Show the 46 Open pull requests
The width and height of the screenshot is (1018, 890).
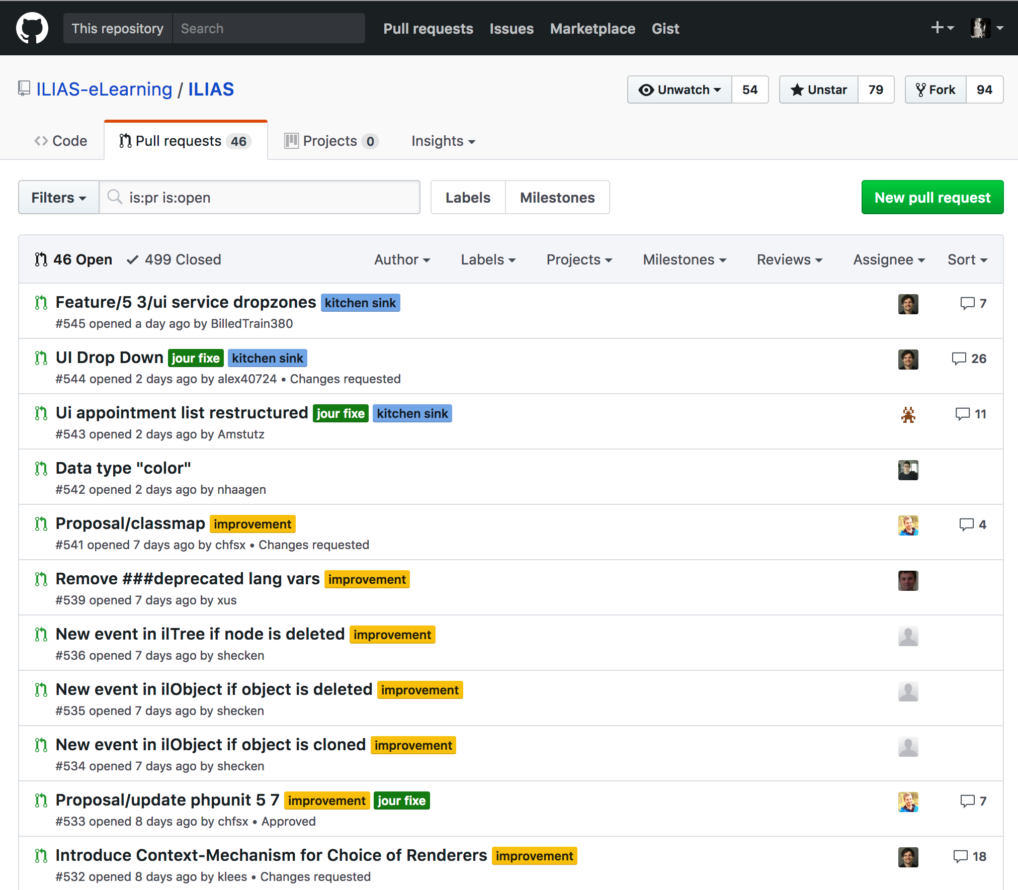73,259
